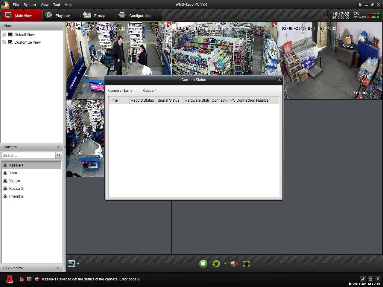Collapse the Camera panel chevron

(x=58, y=147)
